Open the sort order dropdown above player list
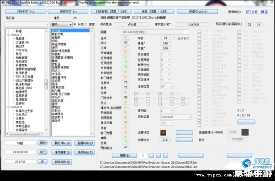 click(70, 24)
